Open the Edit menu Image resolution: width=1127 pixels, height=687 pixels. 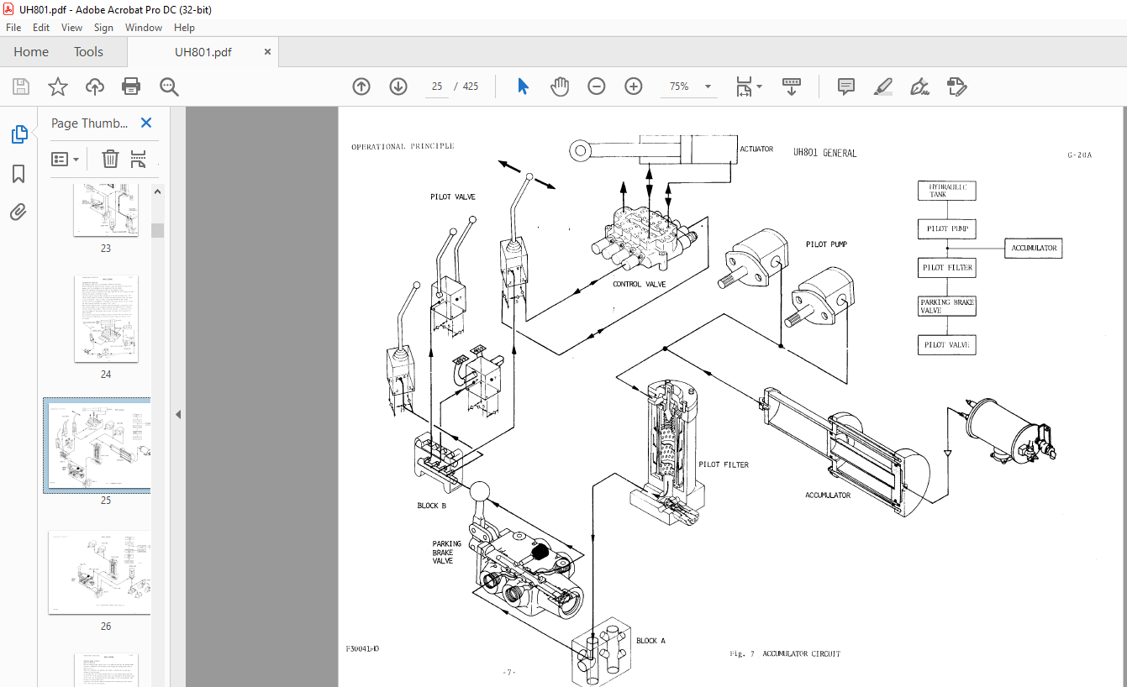41,28
